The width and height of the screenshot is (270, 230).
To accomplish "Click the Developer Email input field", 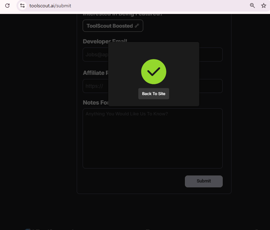I will point(210,55).
